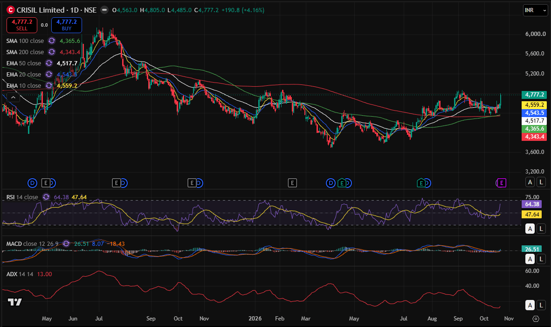Open the INR currency dropdown

[536, 10]
